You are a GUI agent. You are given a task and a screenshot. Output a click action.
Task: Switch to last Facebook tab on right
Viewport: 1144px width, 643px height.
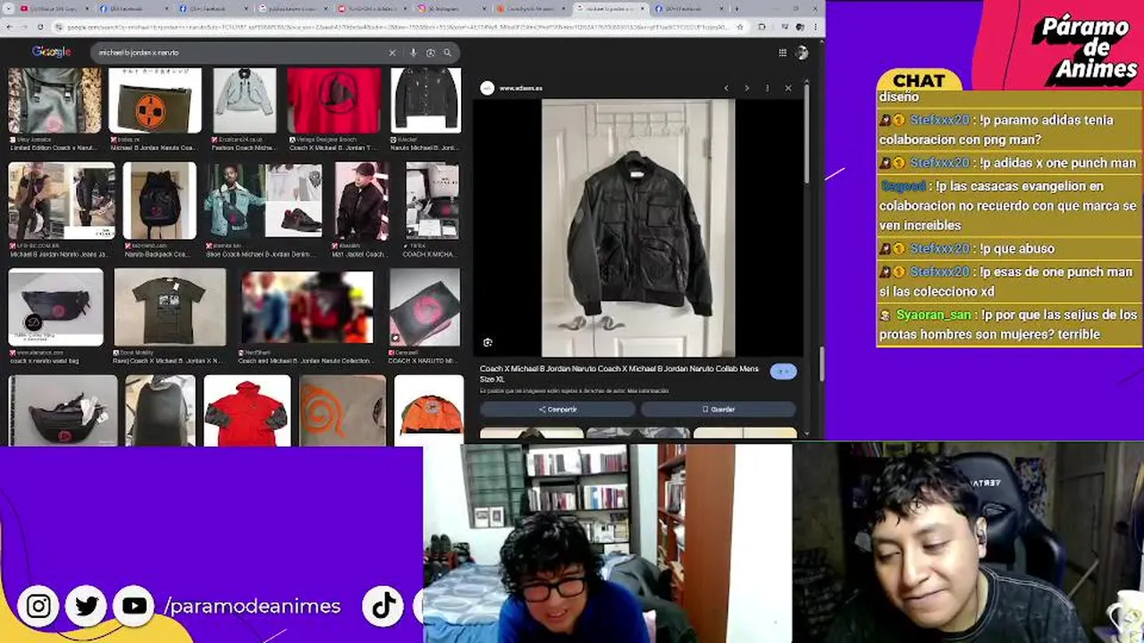click(x=688, y=8)
